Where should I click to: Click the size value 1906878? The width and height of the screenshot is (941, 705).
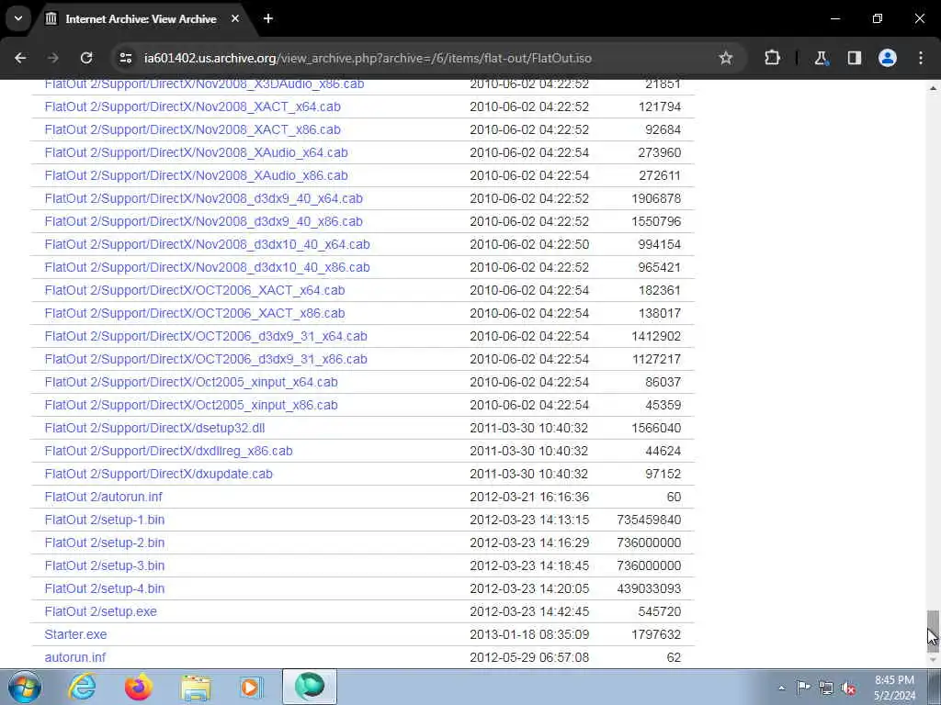(x=656, y=198)
